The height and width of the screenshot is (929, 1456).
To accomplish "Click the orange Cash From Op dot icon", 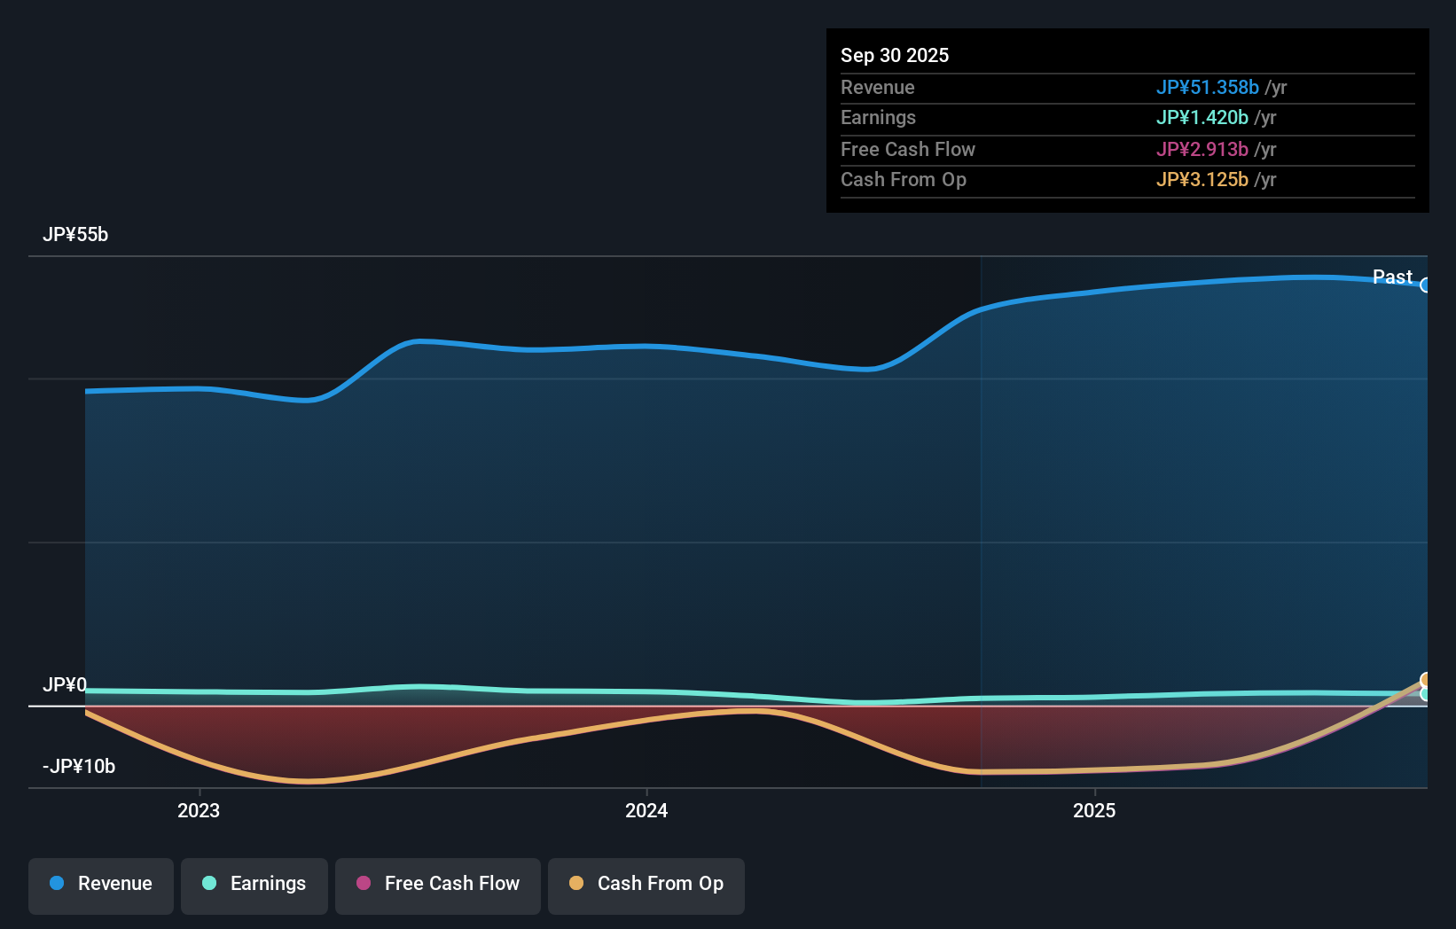I will pos(577,883).
